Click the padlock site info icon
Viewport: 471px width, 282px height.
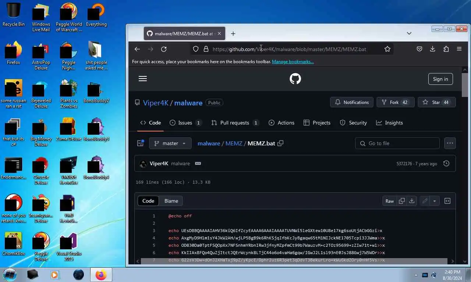(x=206, y=49)
